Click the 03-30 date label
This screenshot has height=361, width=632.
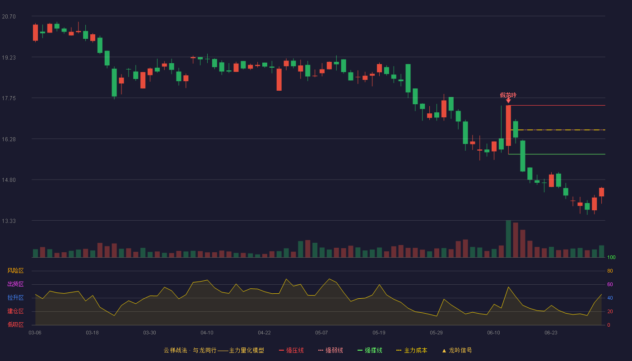pos(149,333)
